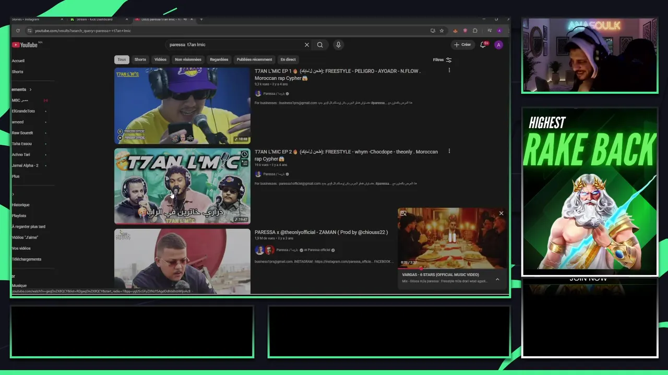Open more options for T7AN L'MIC EP 1
The image size is (668, 375).
pos(449,70)
